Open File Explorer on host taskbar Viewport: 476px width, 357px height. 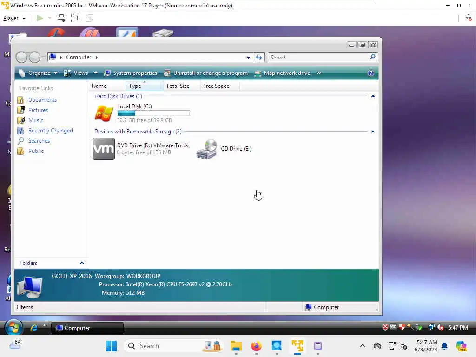click(236, 346)
